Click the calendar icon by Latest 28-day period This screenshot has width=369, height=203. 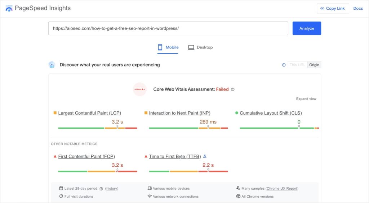click(x=61, y=188)
